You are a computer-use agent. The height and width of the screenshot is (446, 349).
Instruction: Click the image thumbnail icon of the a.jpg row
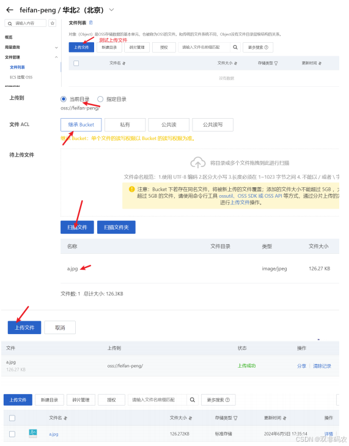click(x=33, y=433)
